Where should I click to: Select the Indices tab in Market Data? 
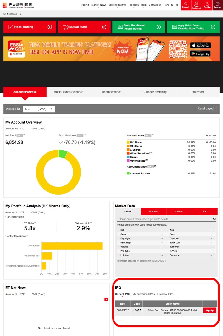tap(179, 212)
